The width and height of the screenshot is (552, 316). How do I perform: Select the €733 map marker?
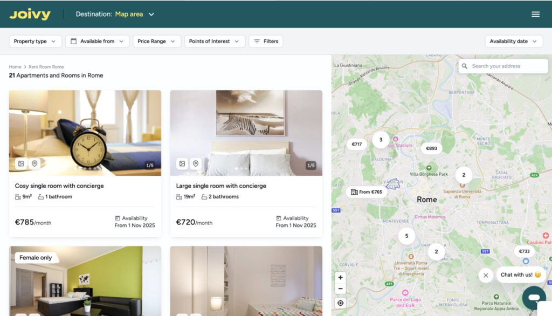[x=524, y=251]
